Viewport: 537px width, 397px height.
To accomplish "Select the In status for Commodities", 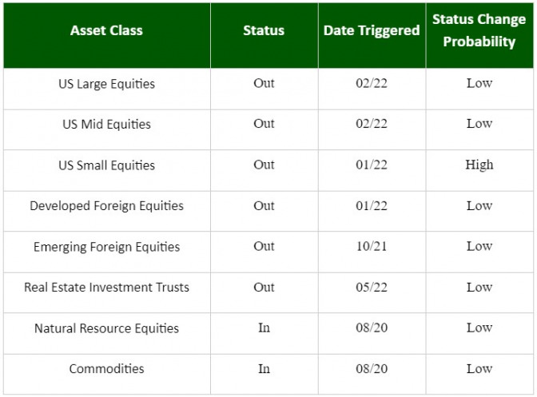I will 264,368.
